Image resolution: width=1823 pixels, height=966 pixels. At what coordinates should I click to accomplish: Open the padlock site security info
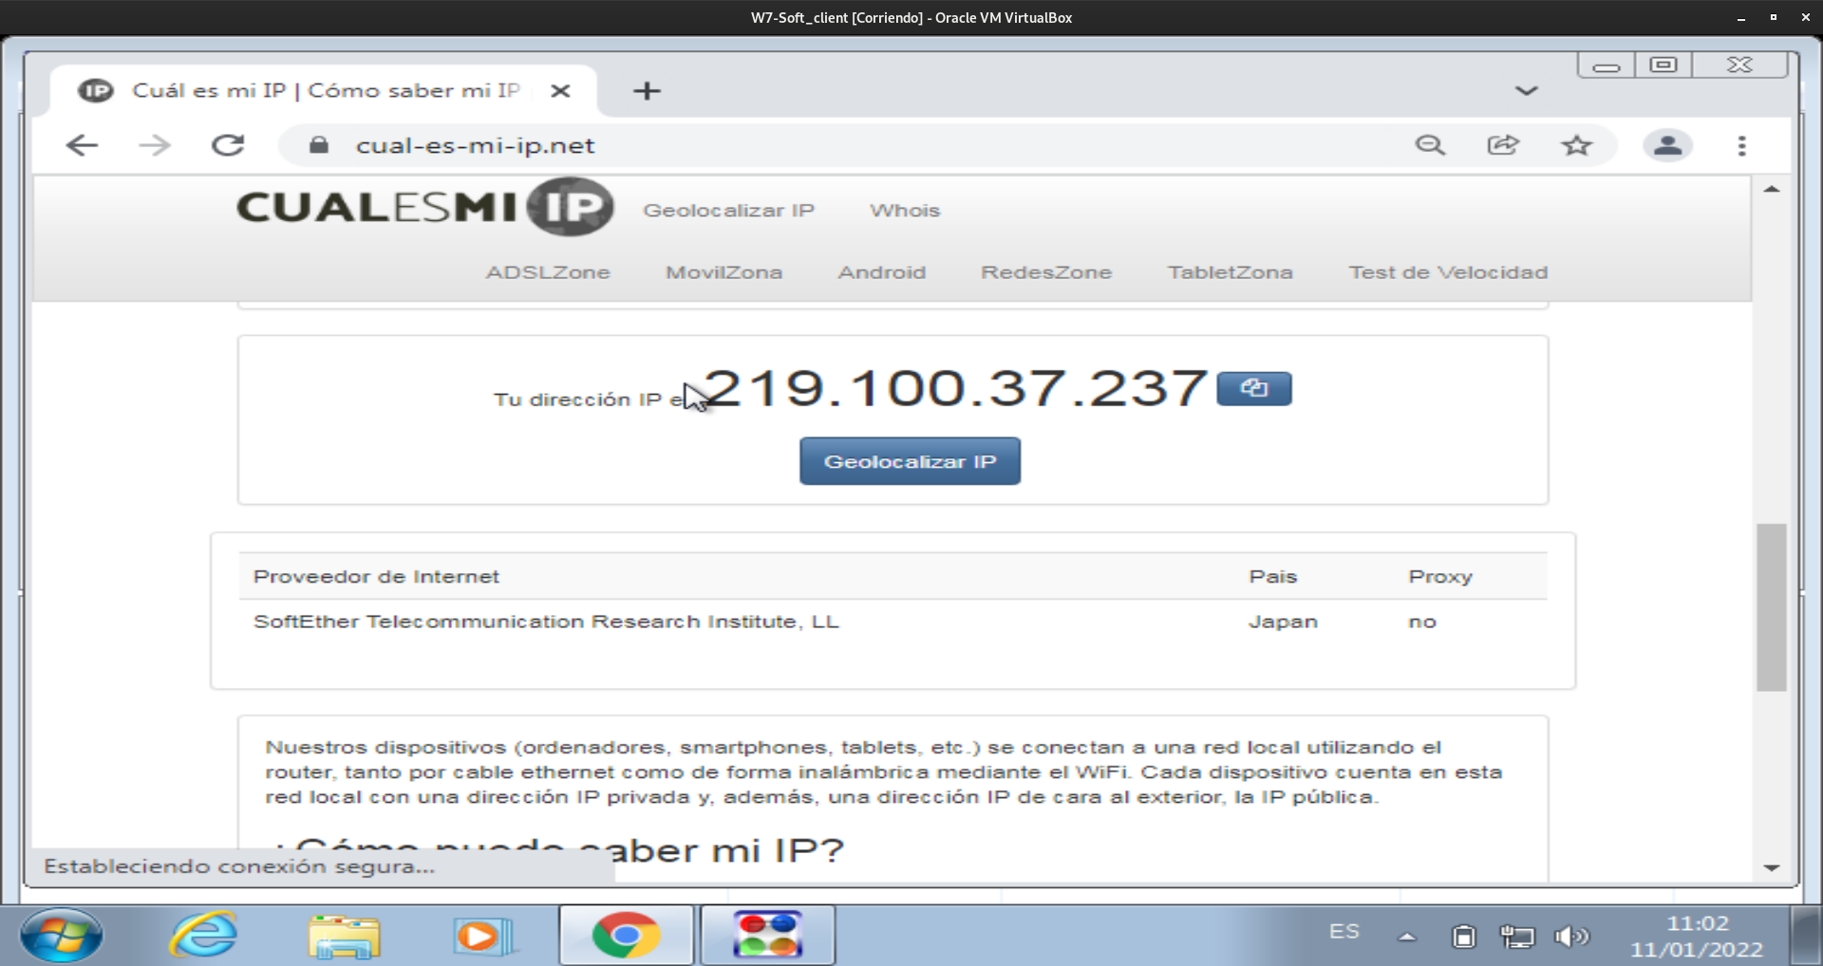(x=318, y=144)
